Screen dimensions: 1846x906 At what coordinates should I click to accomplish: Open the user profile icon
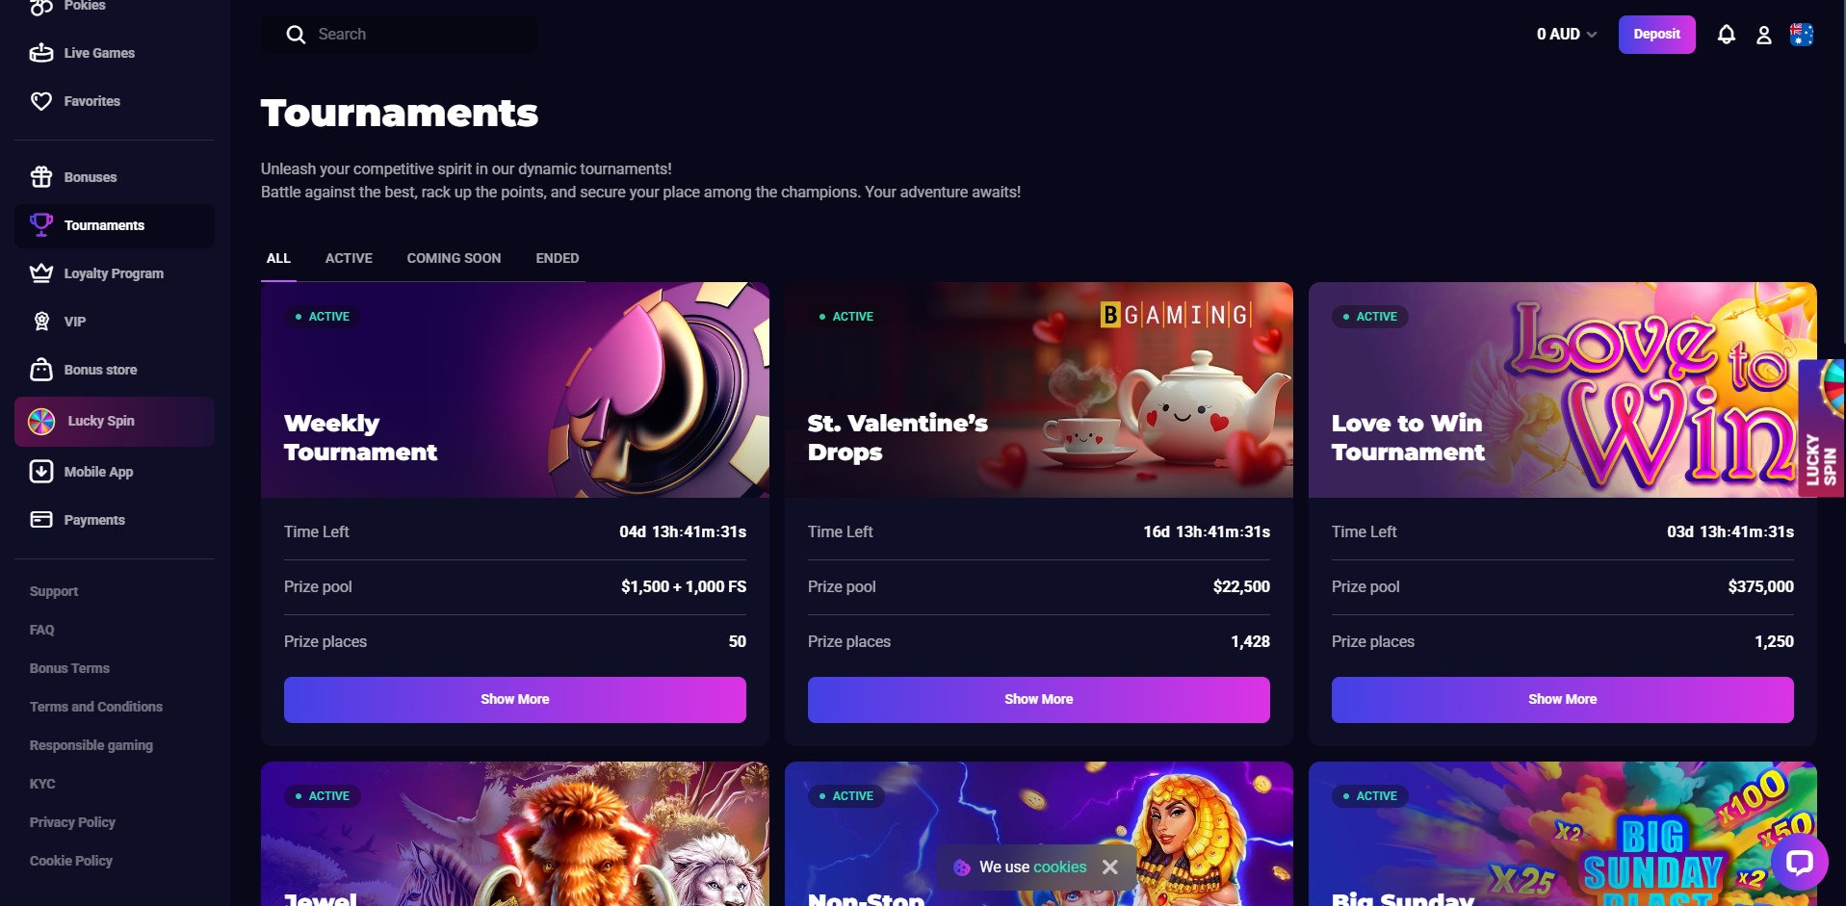1764,35
